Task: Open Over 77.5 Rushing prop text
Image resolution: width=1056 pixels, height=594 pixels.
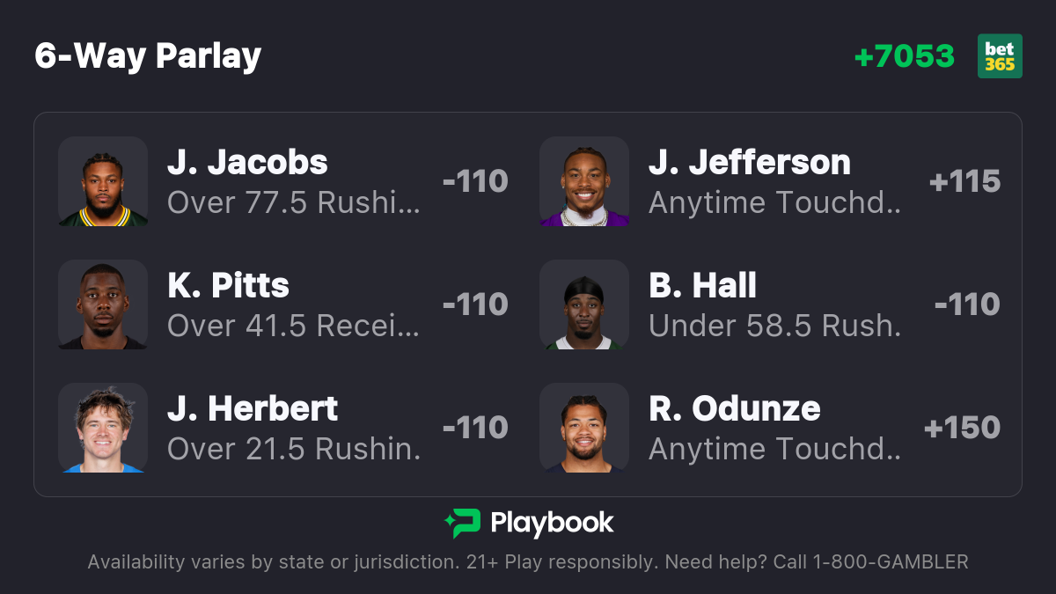Action: click(x=294, y=202)
